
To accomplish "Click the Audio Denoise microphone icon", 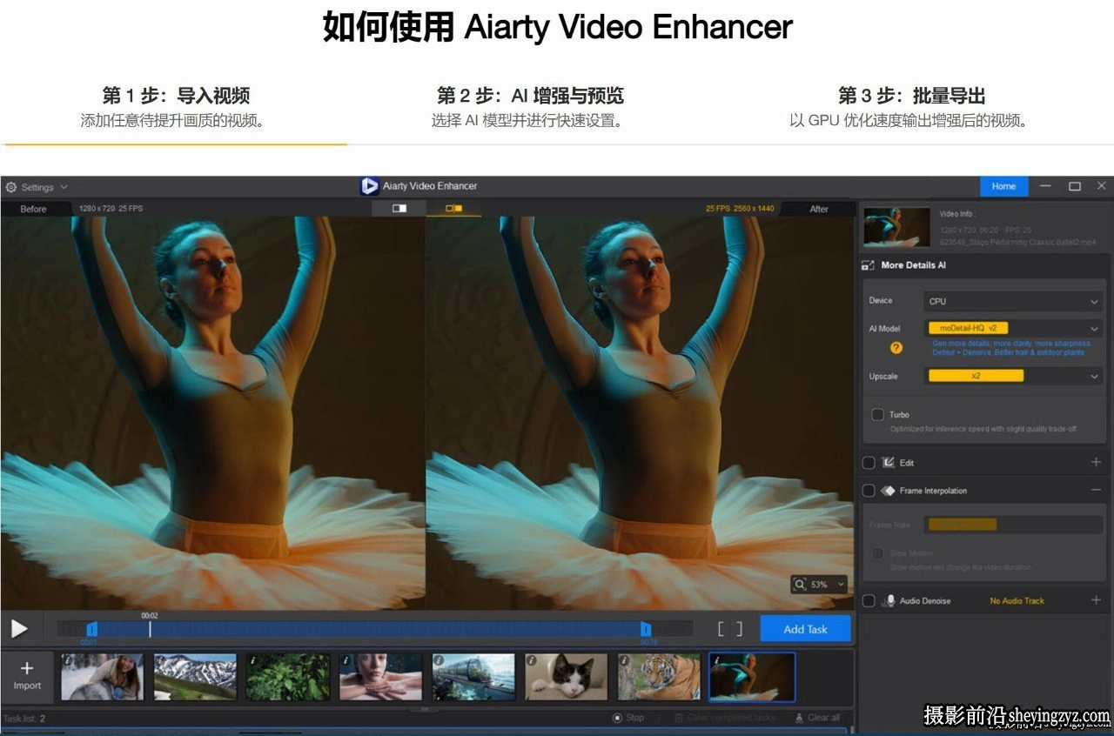I will click(x=889, y=601).
